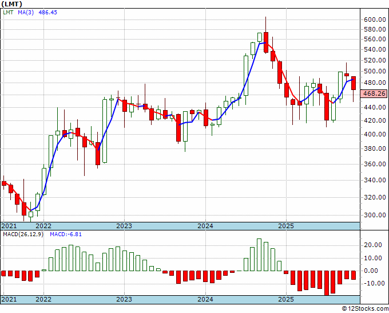Click 2022 on the price chart time axis
The height and width of the screenshot is (313, 389).
pos(43,226)
